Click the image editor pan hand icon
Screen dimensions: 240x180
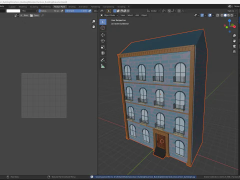click(93, 26)
